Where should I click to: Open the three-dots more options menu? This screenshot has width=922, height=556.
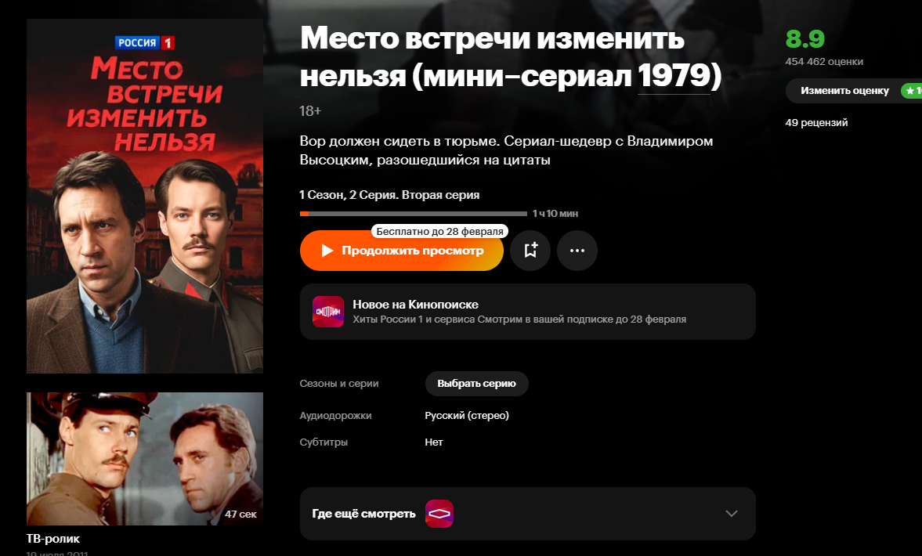coord(577,251)
